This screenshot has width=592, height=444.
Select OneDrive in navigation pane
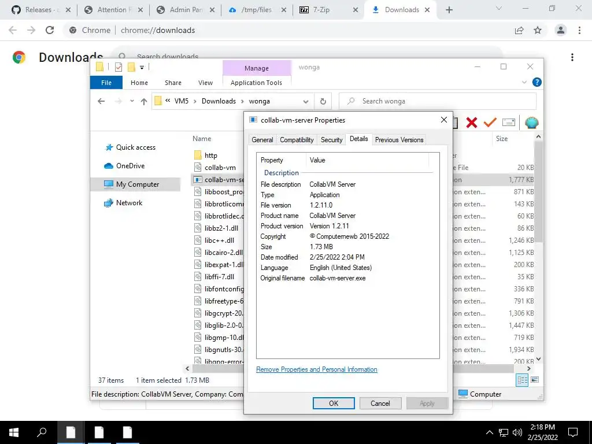tap(130, 166)
